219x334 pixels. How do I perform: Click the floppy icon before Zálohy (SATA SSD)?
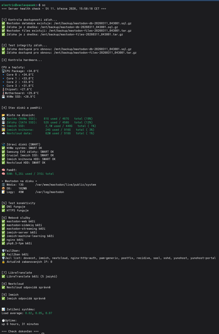pyautogui.click(x=3, y=123)
